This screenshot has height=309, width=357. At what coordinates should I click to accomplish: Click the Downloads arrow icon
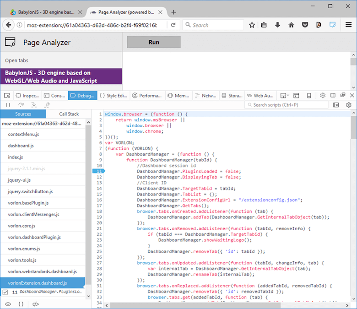pos(277,25)
